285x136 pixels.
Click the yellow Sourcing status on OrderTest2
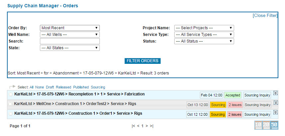[x=218, y=105]
